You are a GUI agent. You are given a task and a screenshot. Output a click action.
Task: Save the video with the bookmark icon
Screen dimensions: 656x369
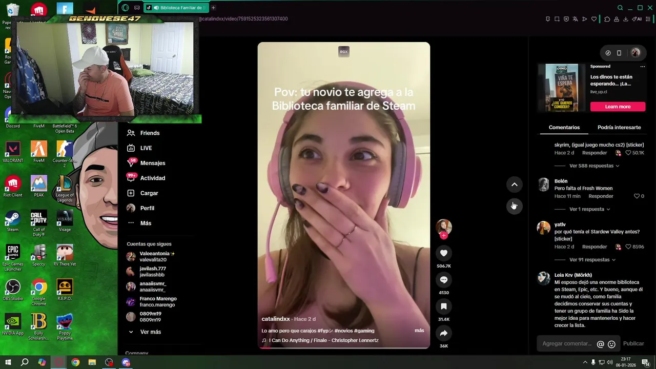point(444,306)
